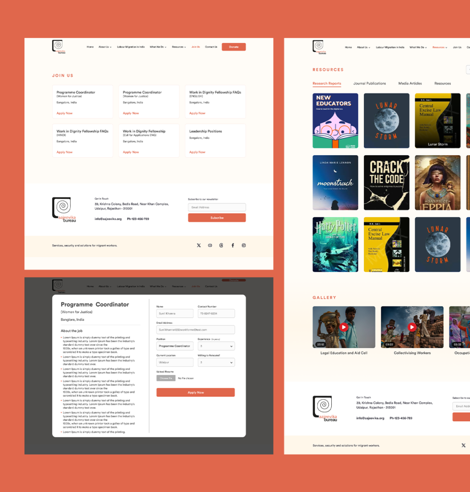
Task: Click Home in the Resources page nav
Action: pyautogui.click(x=349, y=47)
